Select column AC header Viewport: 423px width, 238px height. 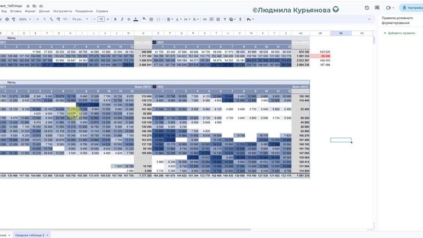click(x=341, y=33)
